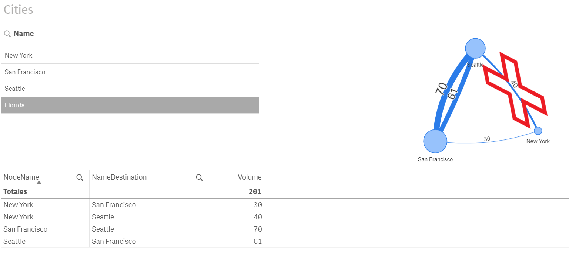Sort the table by the Volume column
Viewport: 569px width, 256px height.
tap(249, 177)
